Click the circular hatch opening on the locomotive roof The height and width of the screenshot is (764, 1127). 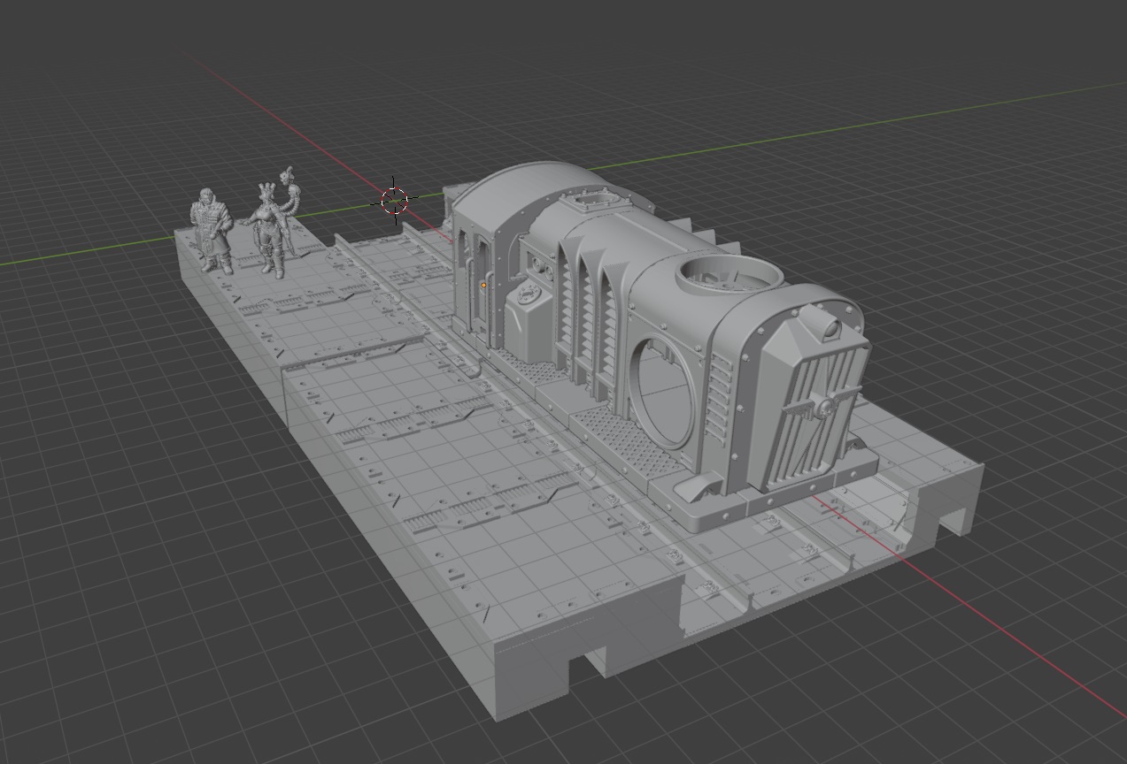click(729, 277)
